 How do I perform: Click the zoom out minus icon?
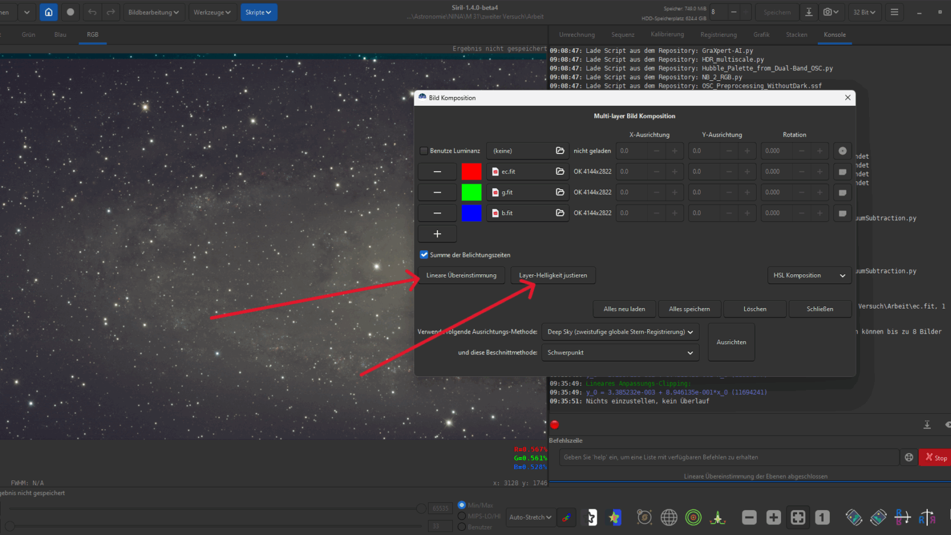[750, 517]
